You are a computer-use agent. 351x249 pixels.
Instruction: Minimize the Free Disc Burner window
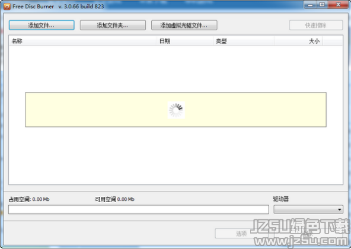(310, 5)
